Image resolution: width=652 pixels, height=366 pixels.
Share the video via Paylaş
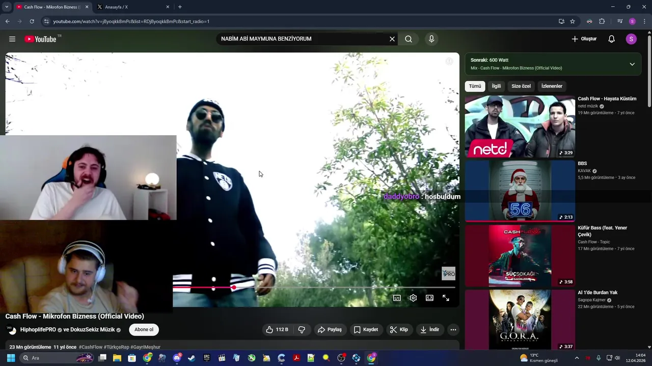[x=330, y=330]
